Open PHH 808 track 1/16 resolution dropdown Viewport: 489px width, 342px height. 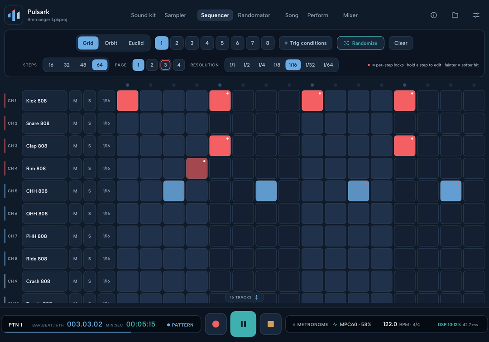click(x=106, y=236)
